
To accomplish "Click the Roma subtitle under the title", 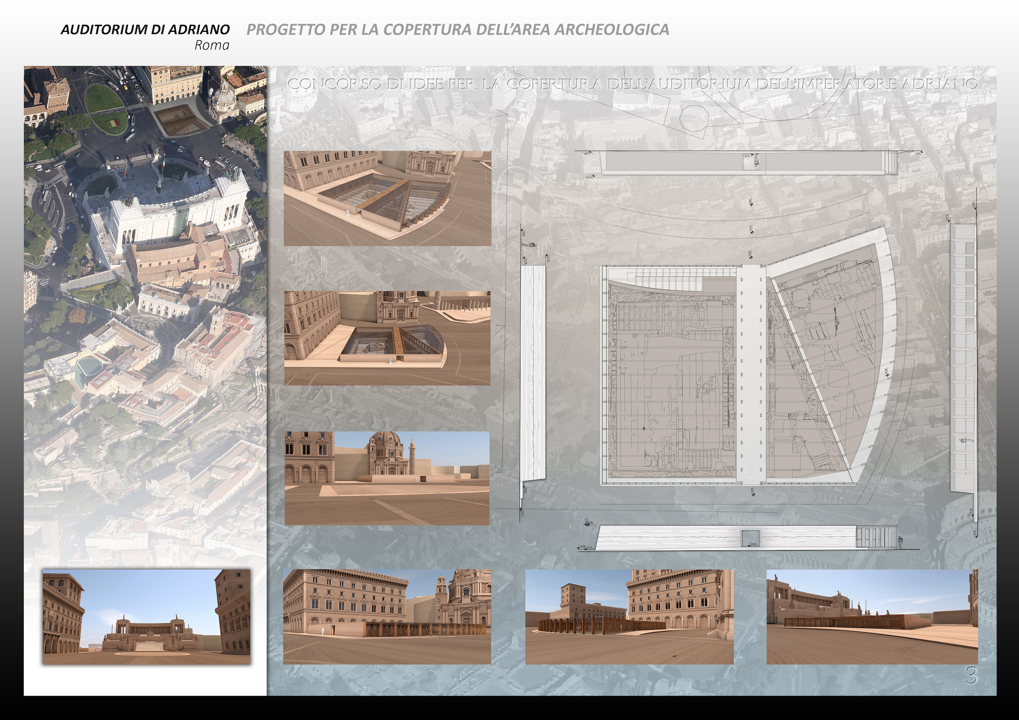I will (212, 45).
